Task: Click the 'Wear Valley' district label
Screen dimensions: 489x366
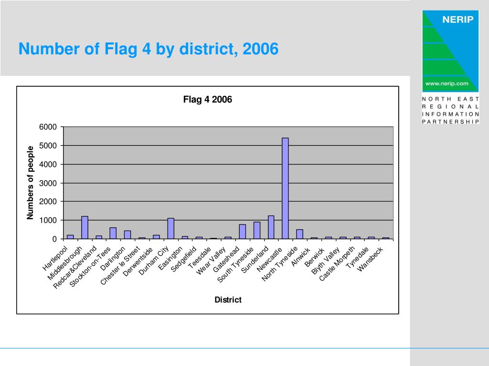Action: click(x=211, y=261)
